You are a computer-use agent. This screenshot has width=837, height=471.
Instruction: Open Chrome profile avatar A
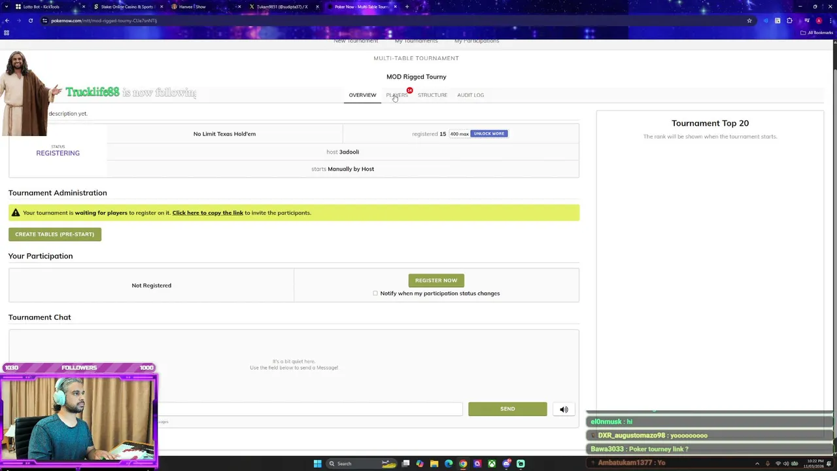pos(819,20)
